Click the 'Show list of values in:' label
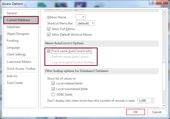The height and width of the screenshot is (119, 170). pyautogui.click(x=61, y=79)
